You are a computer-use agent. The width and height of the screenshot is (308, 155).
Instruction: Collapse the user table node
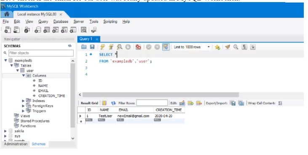(x=17, y=70)
